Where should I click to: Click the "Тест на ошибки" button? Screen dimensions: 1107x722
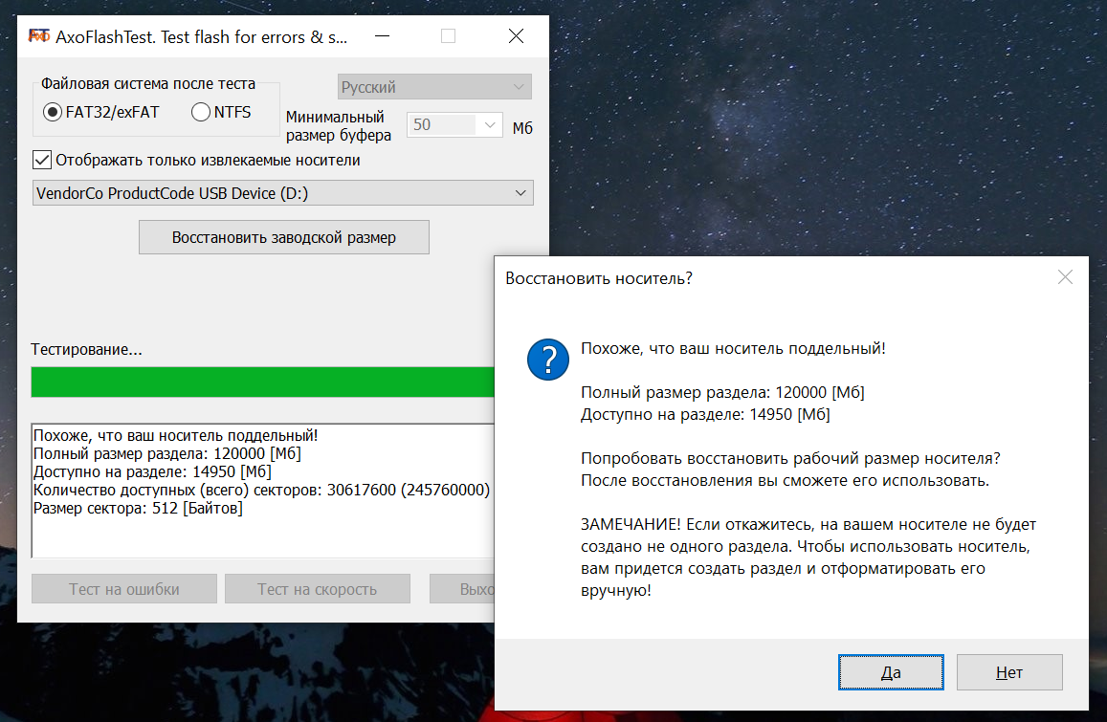[x=124, y=589]
